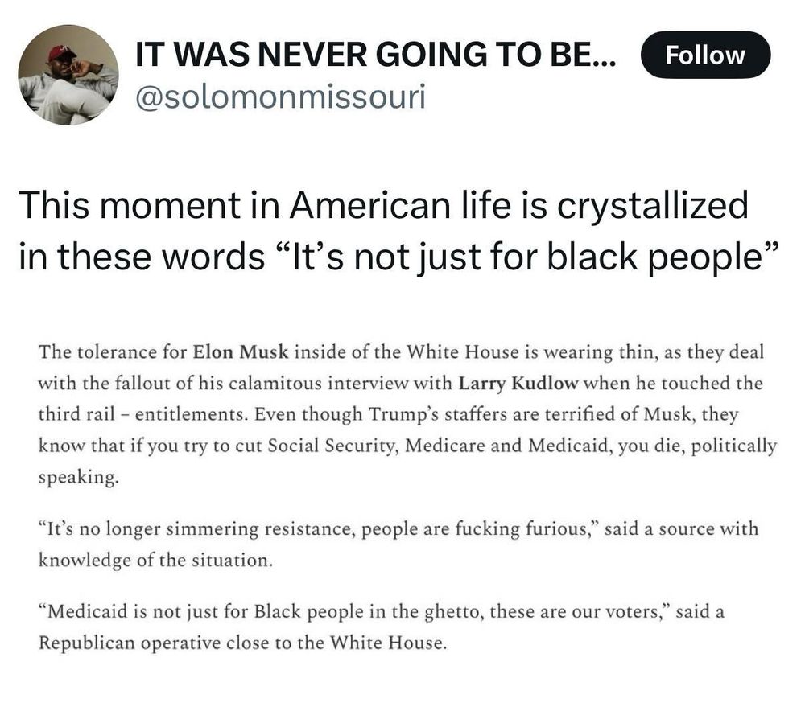Image resolution: width=805 pixels, height=707 pixels.
Task: Click the phrase 'you die, politically'
Action: [x=697, y=446]
